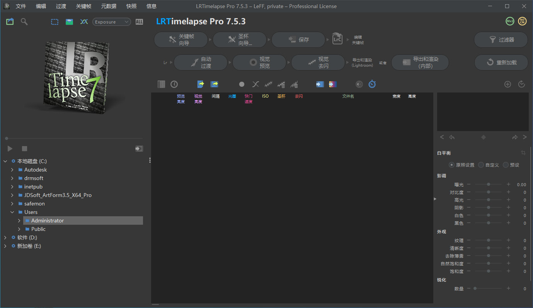The image size is (533, 308).
Task: Click the colorful gradient render icon
Action: pos(333,84)
